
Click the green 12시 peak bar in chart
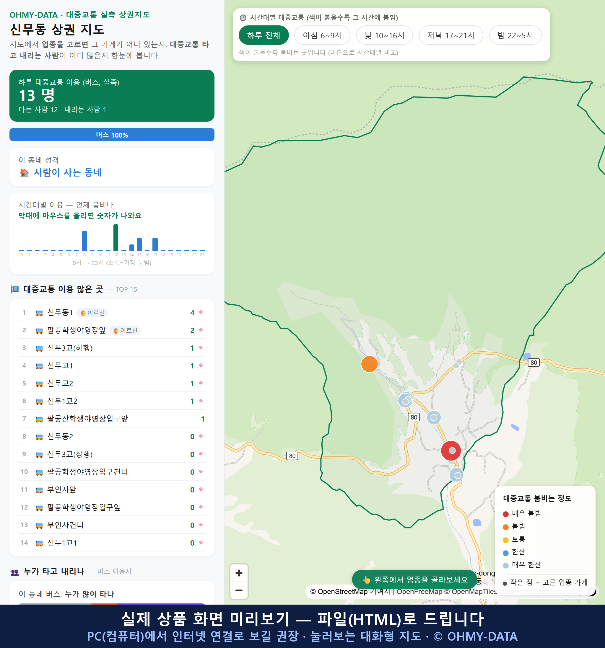(116, 238)
